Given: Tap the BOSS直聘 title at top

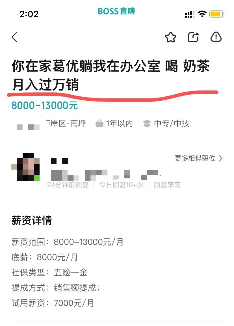Looking at the screenshot, I should pos(116,11).
